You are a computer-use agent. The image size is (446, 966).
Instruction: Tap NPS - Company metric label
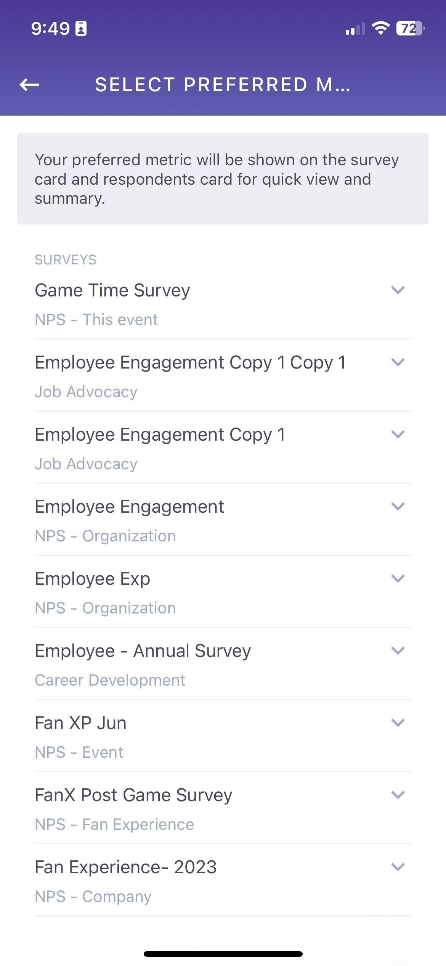93,897
